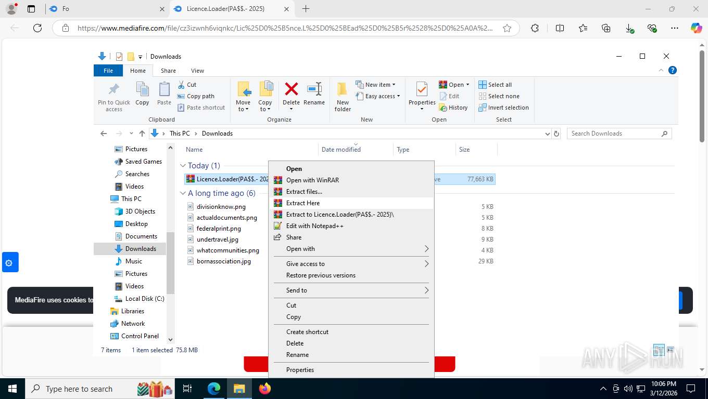Click Edit in the Open group
The width and height of the screenshot is (708, 399).
(449, 96)
